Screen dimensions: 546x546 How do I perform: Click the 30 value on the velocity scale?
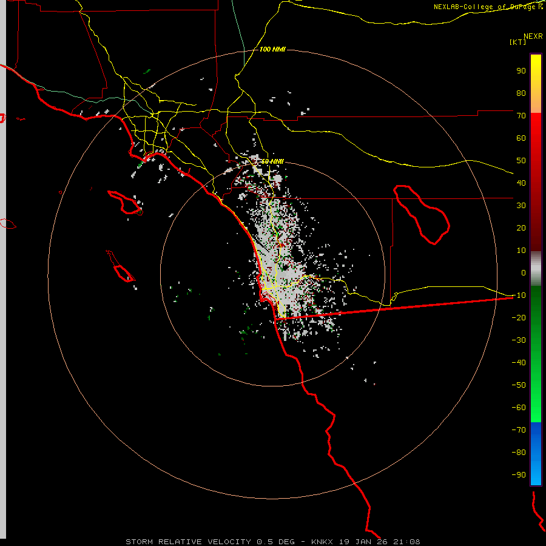click(x=521, y=206)
